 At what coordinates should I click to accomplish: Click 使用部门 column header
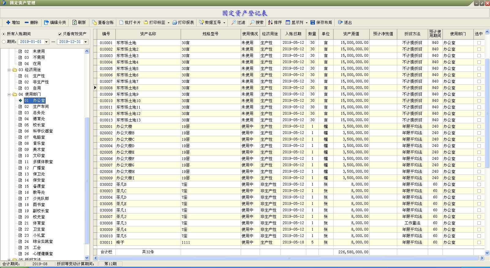[x=458, y=34]
